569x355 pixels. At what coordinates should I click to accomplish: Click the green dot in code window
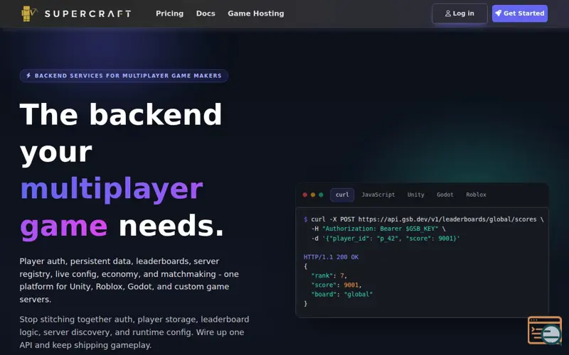click(321, 195)
